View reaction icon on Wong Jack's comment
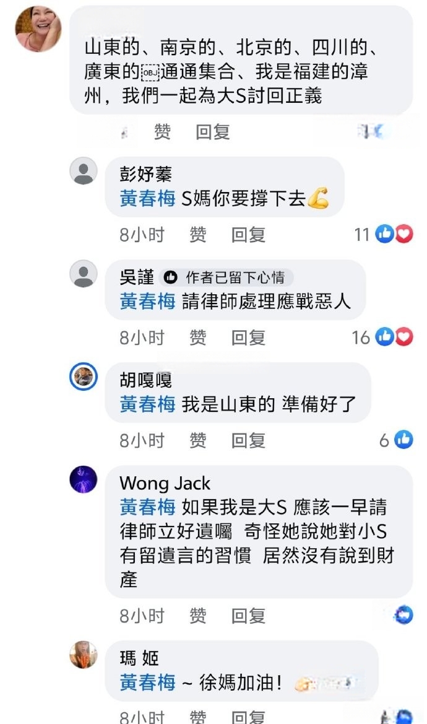The width and height of the screenshot is (427, 724). (x=404, y=615)
